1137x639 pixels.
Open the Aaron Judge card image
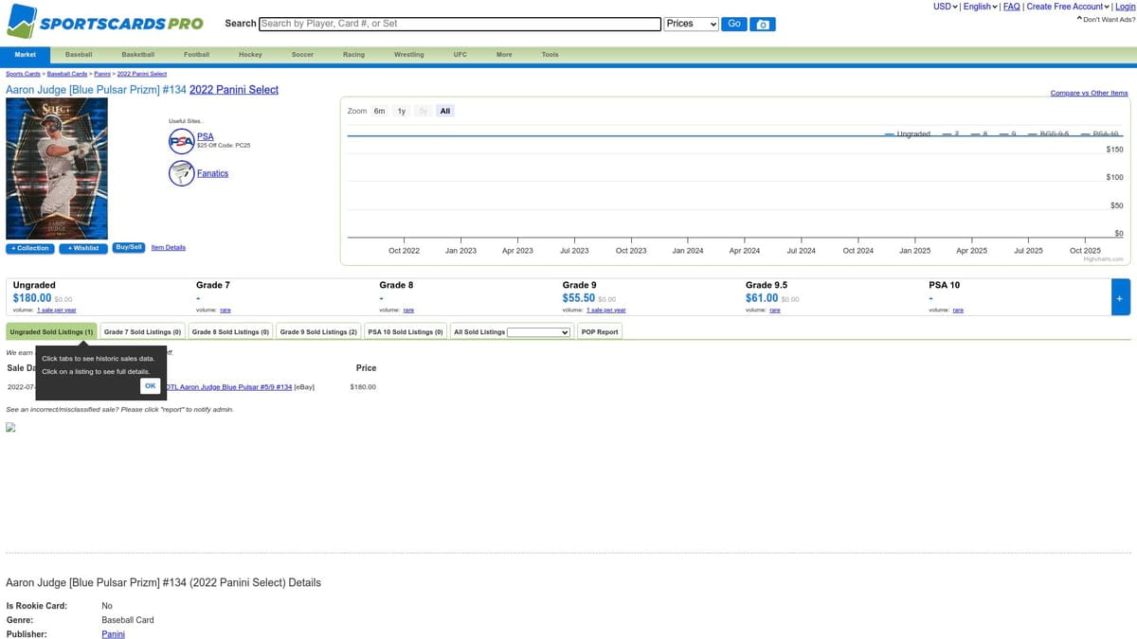(x=57, y=169)
